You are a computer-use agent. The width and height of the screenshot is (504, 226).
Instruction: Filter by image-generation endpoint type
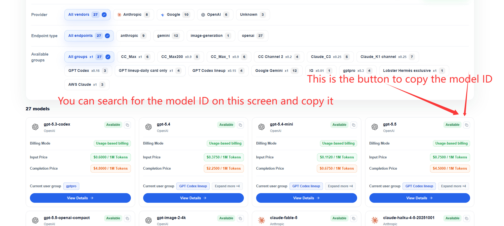point(211,36)
